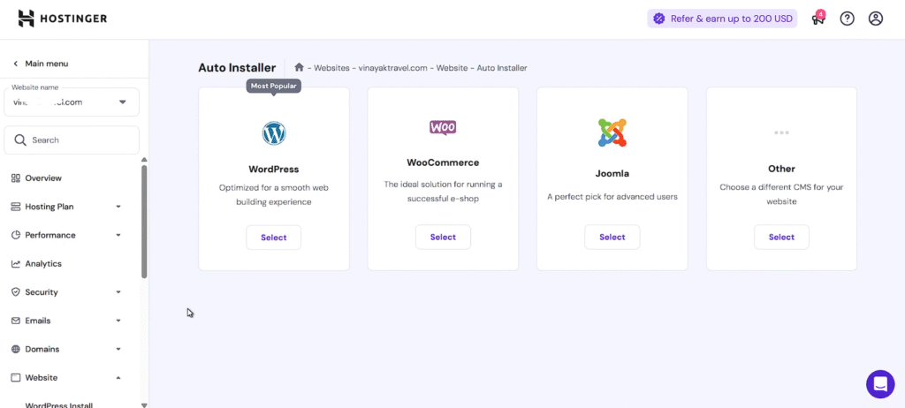The height and width of the screenshot is (408, 905).
Task: Select WordPress for installation
Action: (x=274, y=238)
